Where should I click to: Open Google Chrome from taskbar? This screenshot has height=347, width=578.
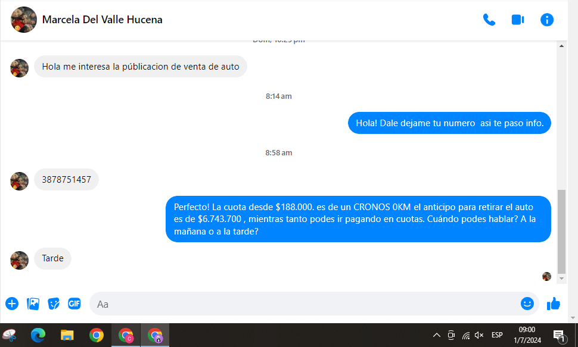coord(96,335)
